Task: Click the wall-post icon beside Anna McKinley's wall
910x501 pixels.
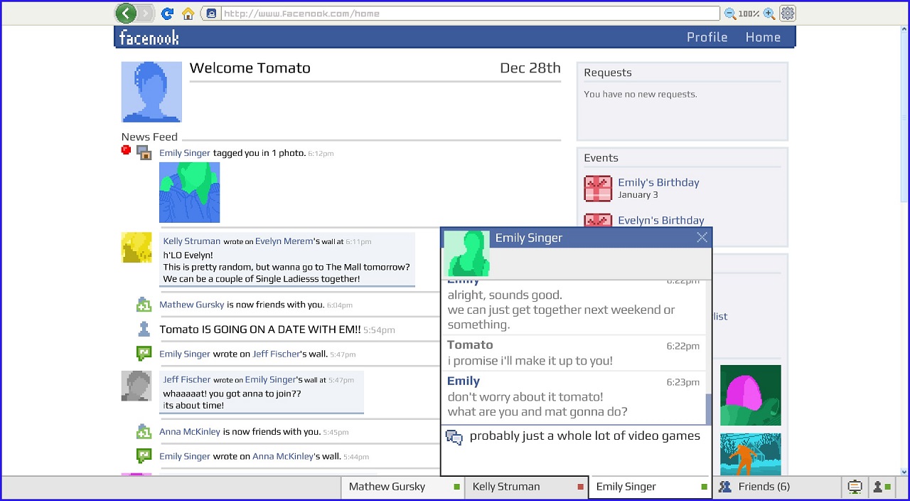Action: click(144, 455)
